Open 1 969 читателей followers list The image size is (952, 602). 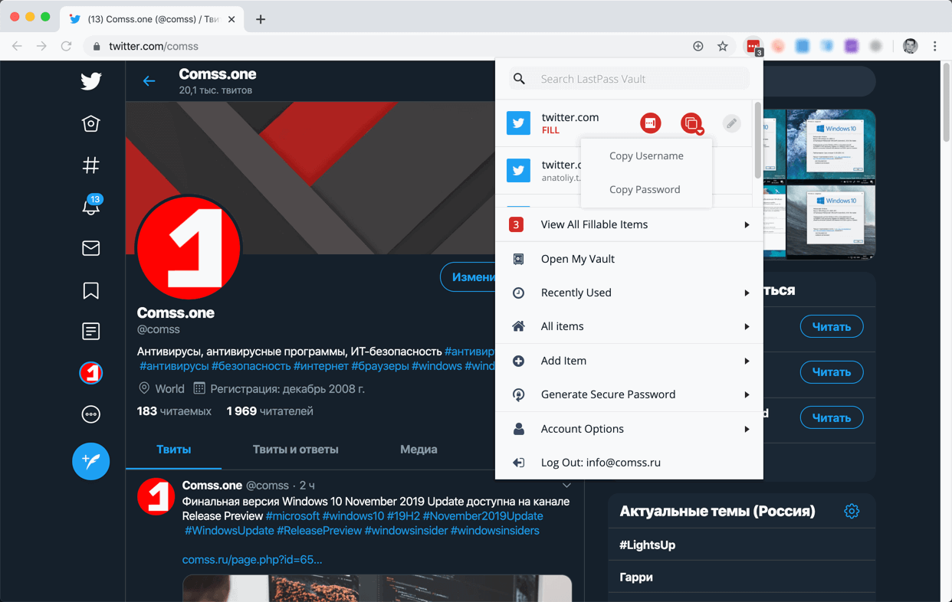(x=270, y=411)
